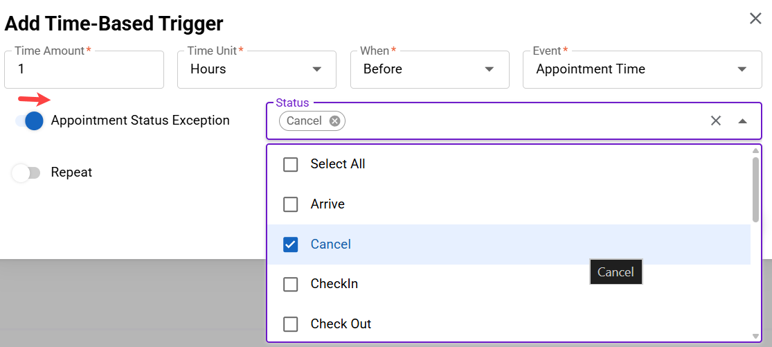Collapse the Status dropdown list
772x347 pixels.
pos(742,121)
